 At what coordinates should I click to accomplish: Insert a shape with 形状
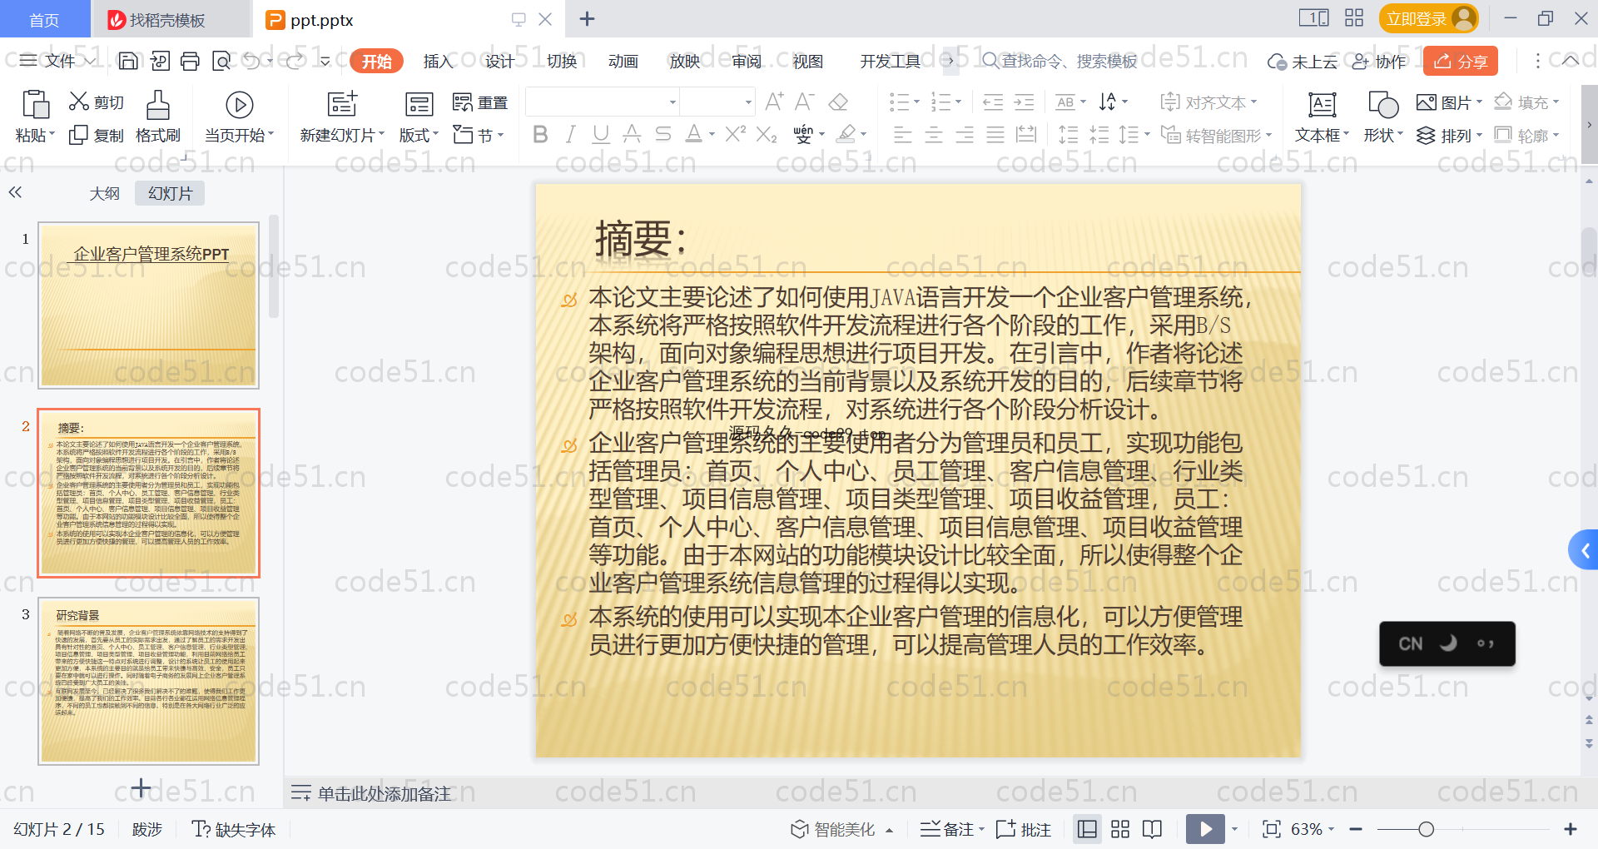click(1383, 116)
